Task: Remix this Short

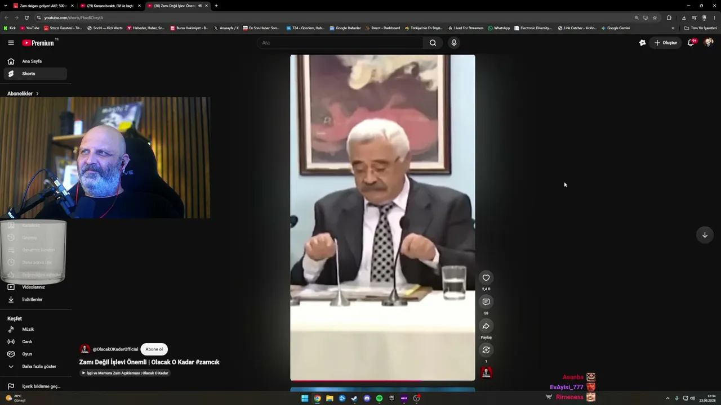Action: pyautogui.click(x=486, y=350)
